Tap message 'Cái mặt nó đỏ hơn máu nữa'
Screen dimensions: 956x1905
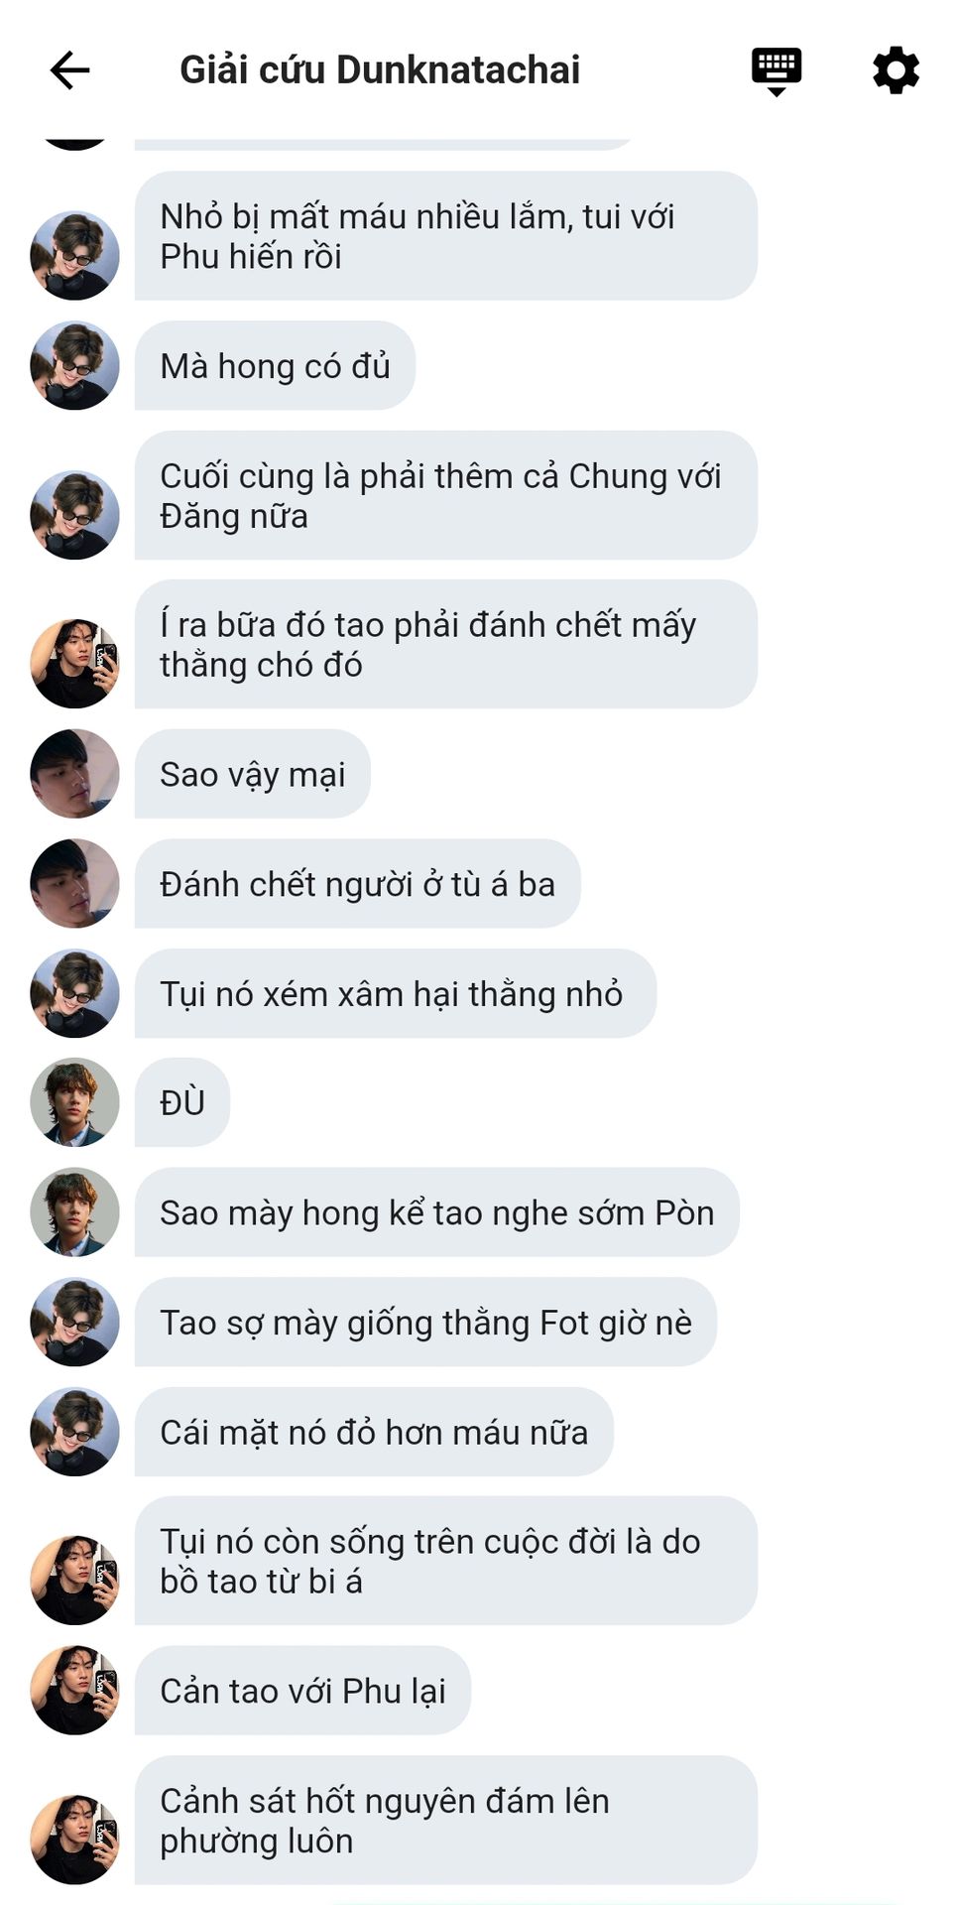(x=374, y=1432)
